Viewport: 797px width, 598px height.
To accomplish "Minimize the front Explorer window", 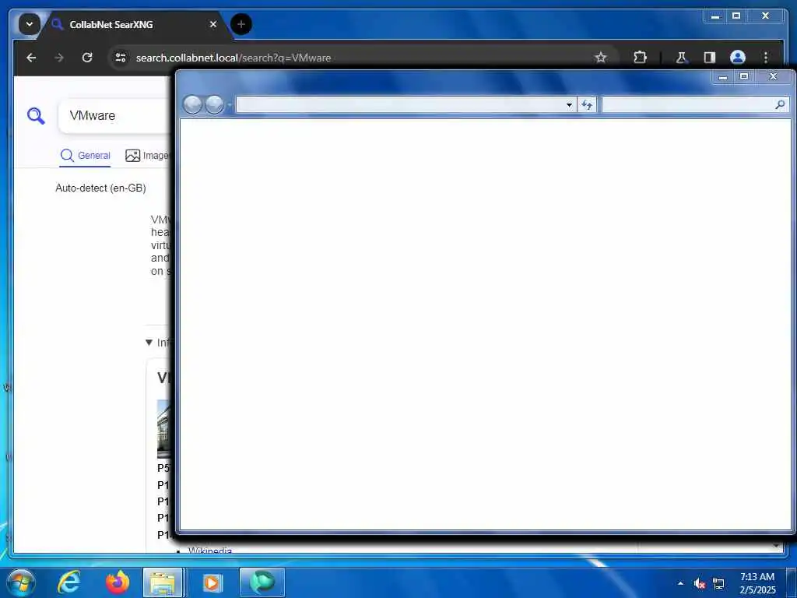I will point(723,77).
